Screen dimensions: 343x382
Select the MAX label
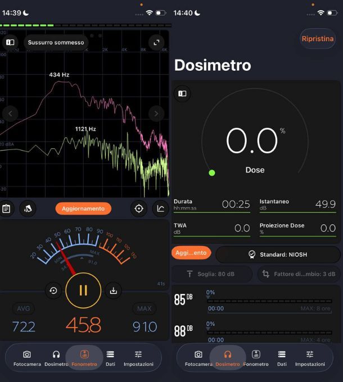(145, 308)
